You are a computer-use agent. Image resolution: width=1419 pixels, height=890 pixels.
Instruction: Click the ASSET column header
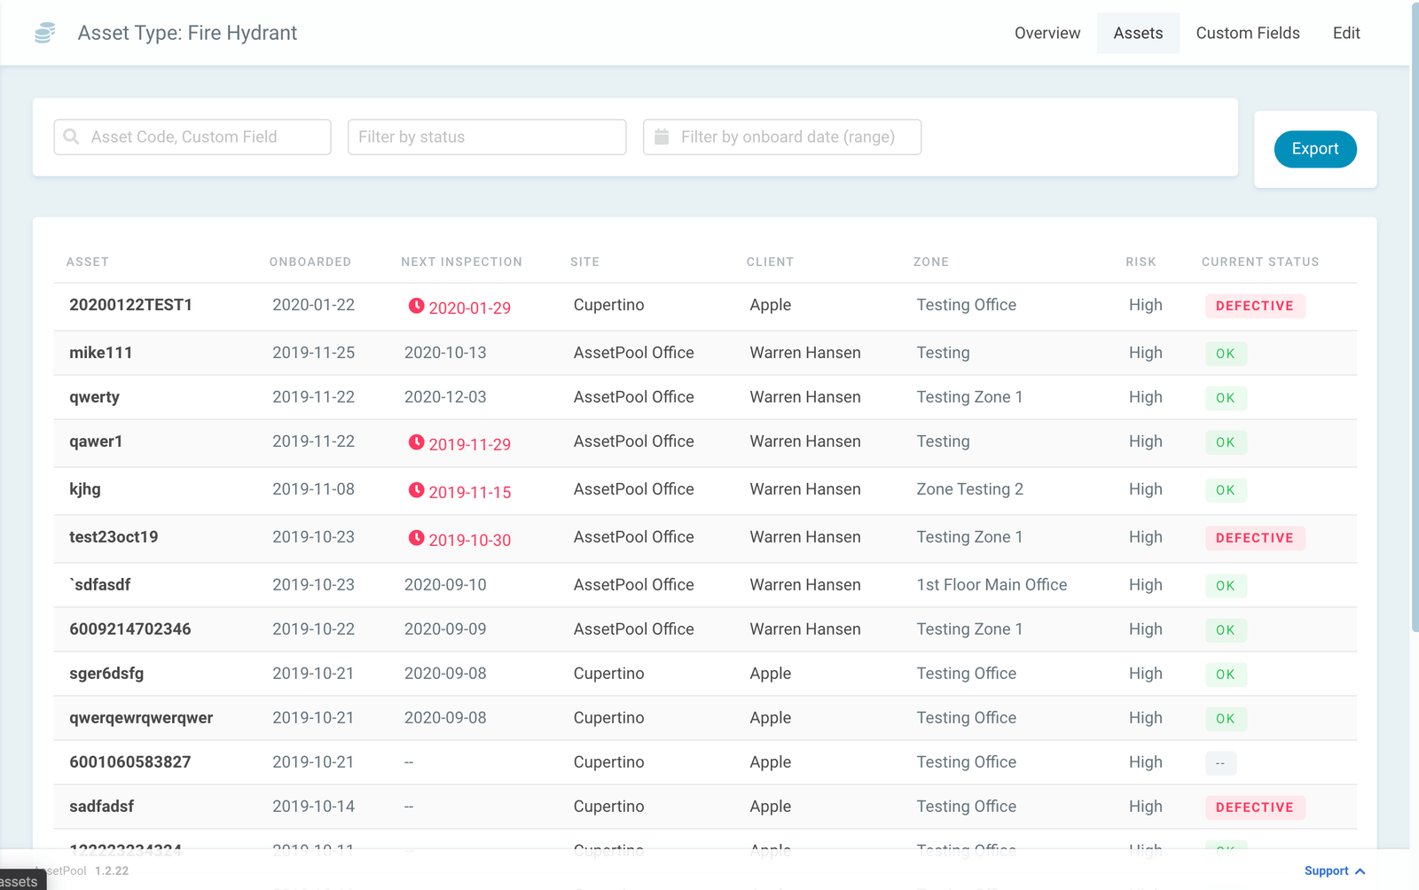tap(88, 262)
